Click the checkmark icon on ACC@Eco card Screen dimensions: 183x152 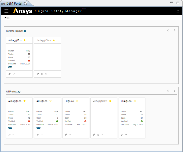[42, 134]
